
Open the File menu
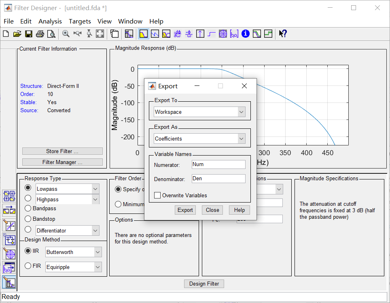tap(9, 21)
